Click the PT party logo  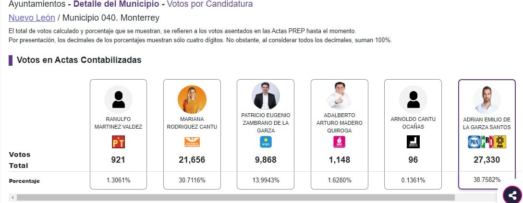pos(118,142)
